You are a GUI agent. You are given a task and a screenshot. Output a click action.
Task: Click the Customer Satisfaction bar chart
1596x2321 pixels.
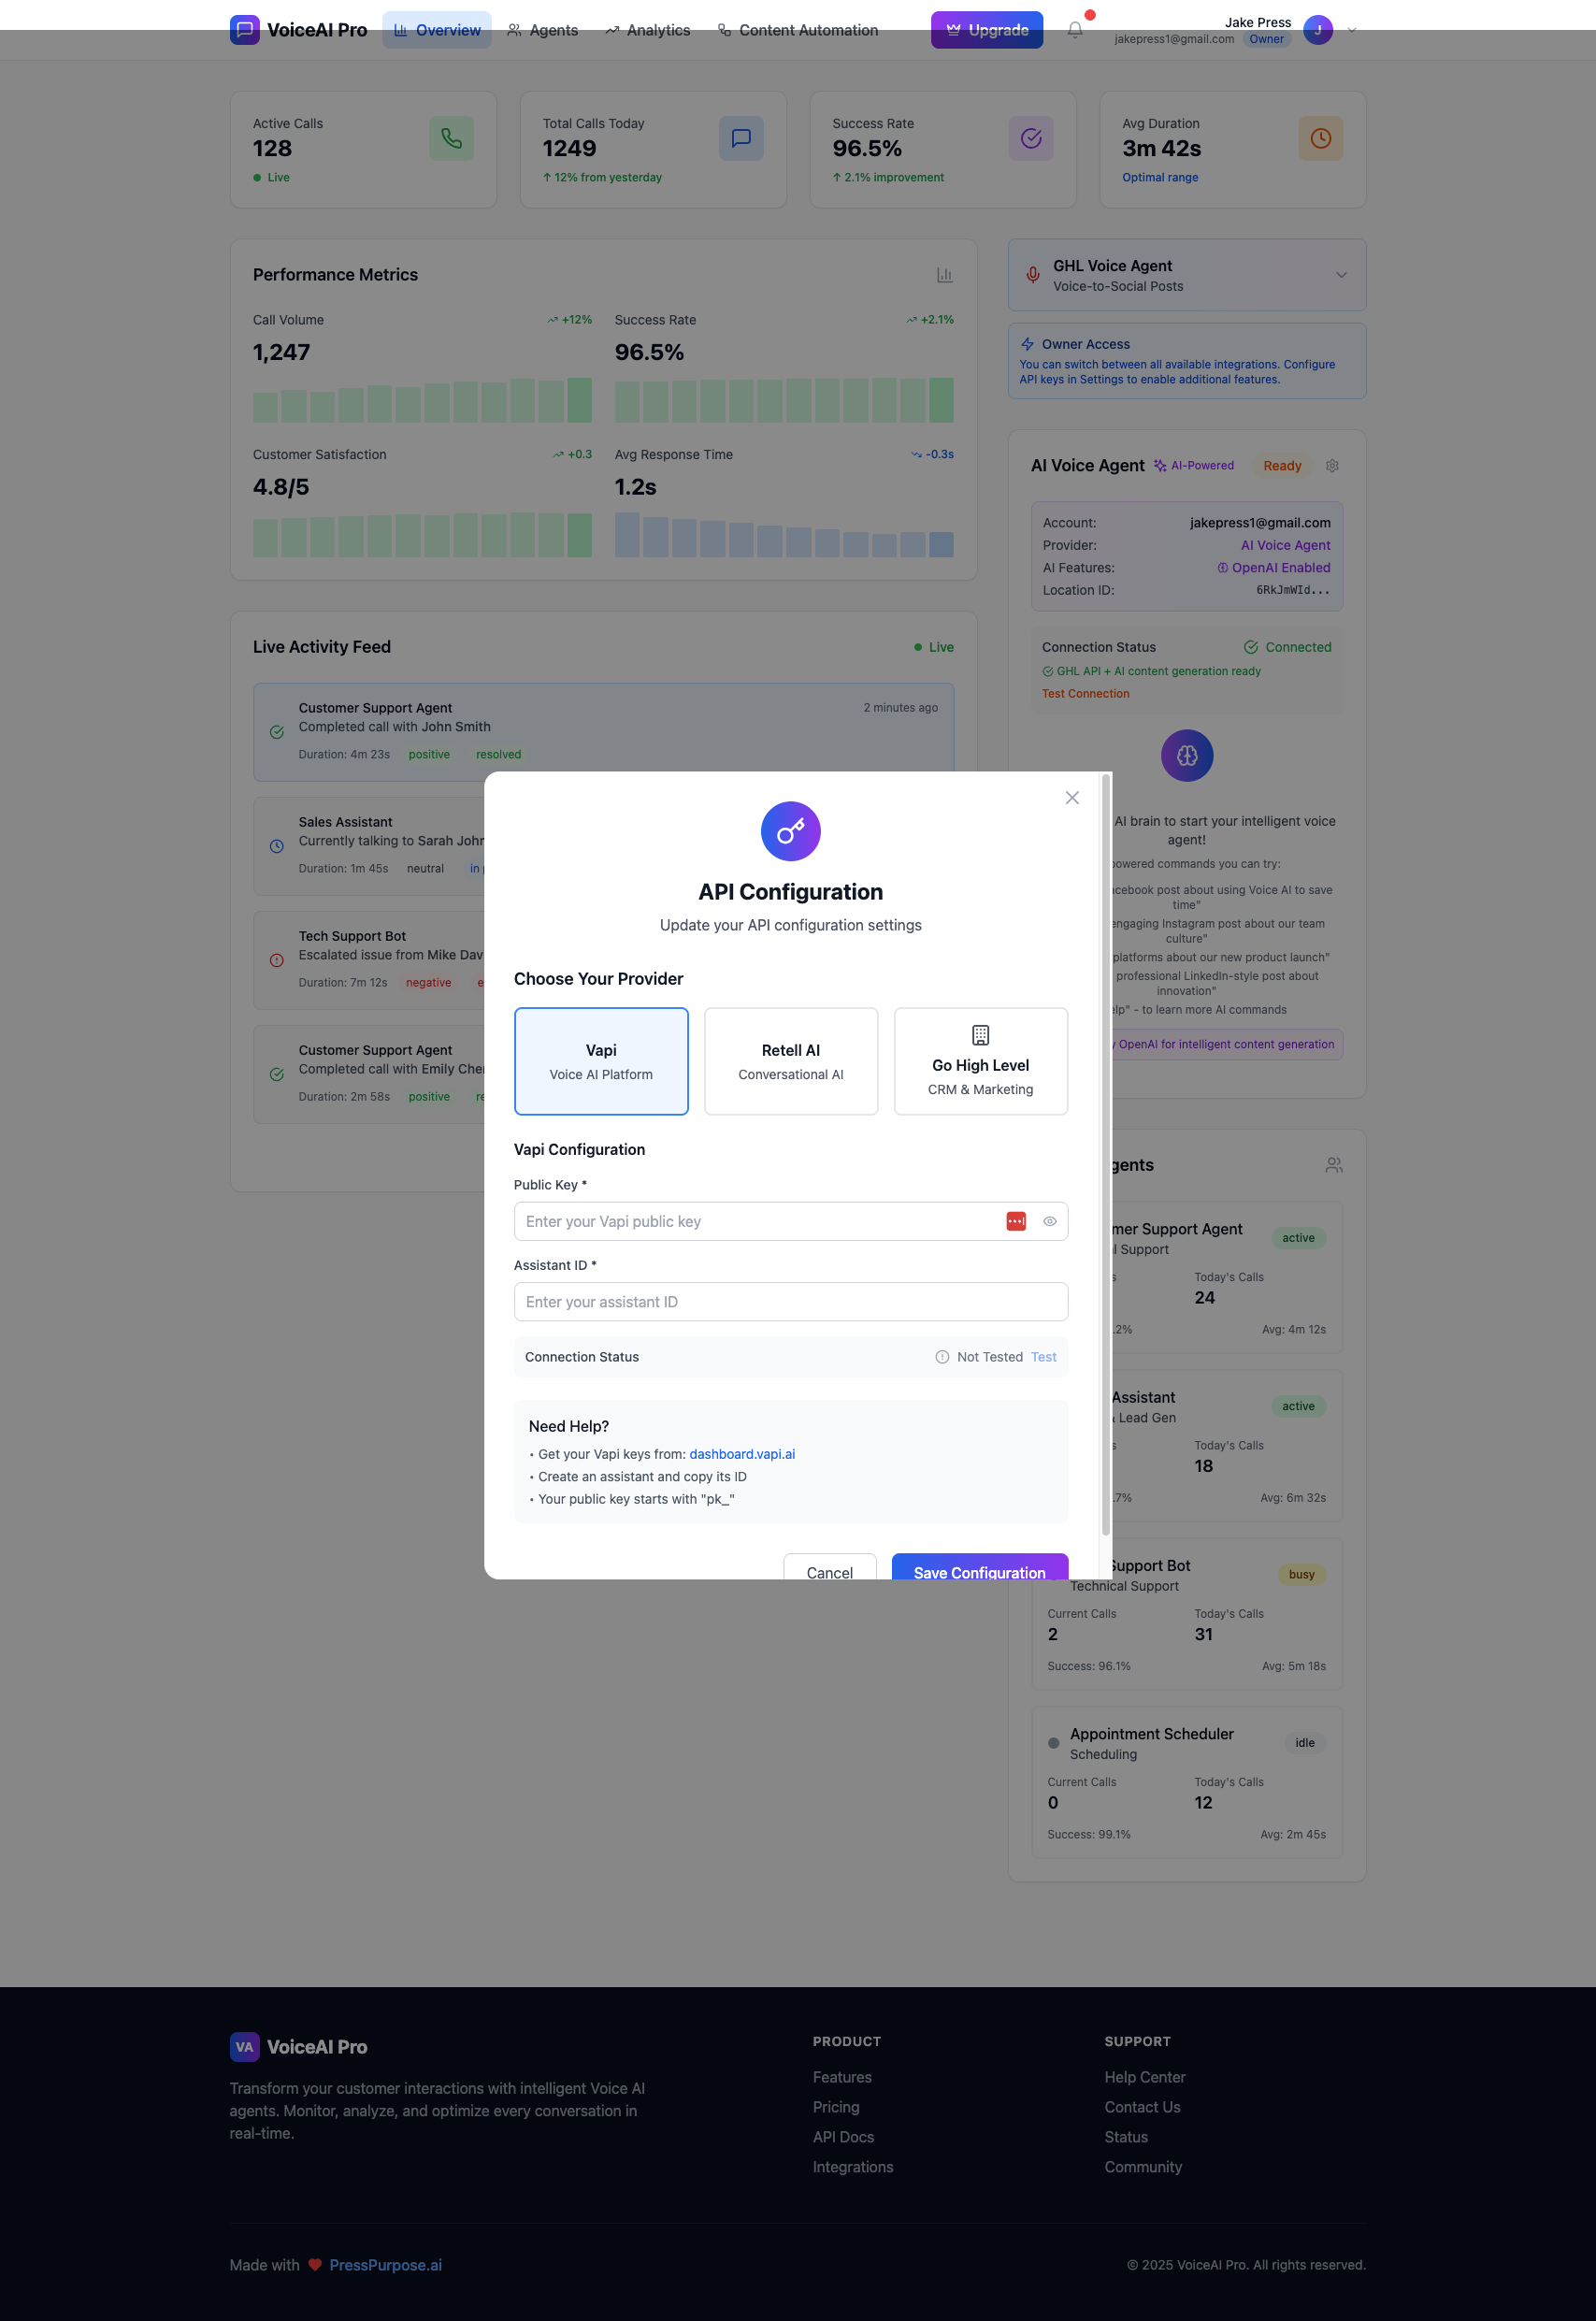[422, 535]
